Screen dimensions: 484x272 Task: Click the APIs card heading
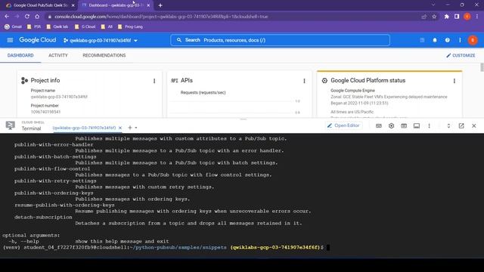coord(187,81)
